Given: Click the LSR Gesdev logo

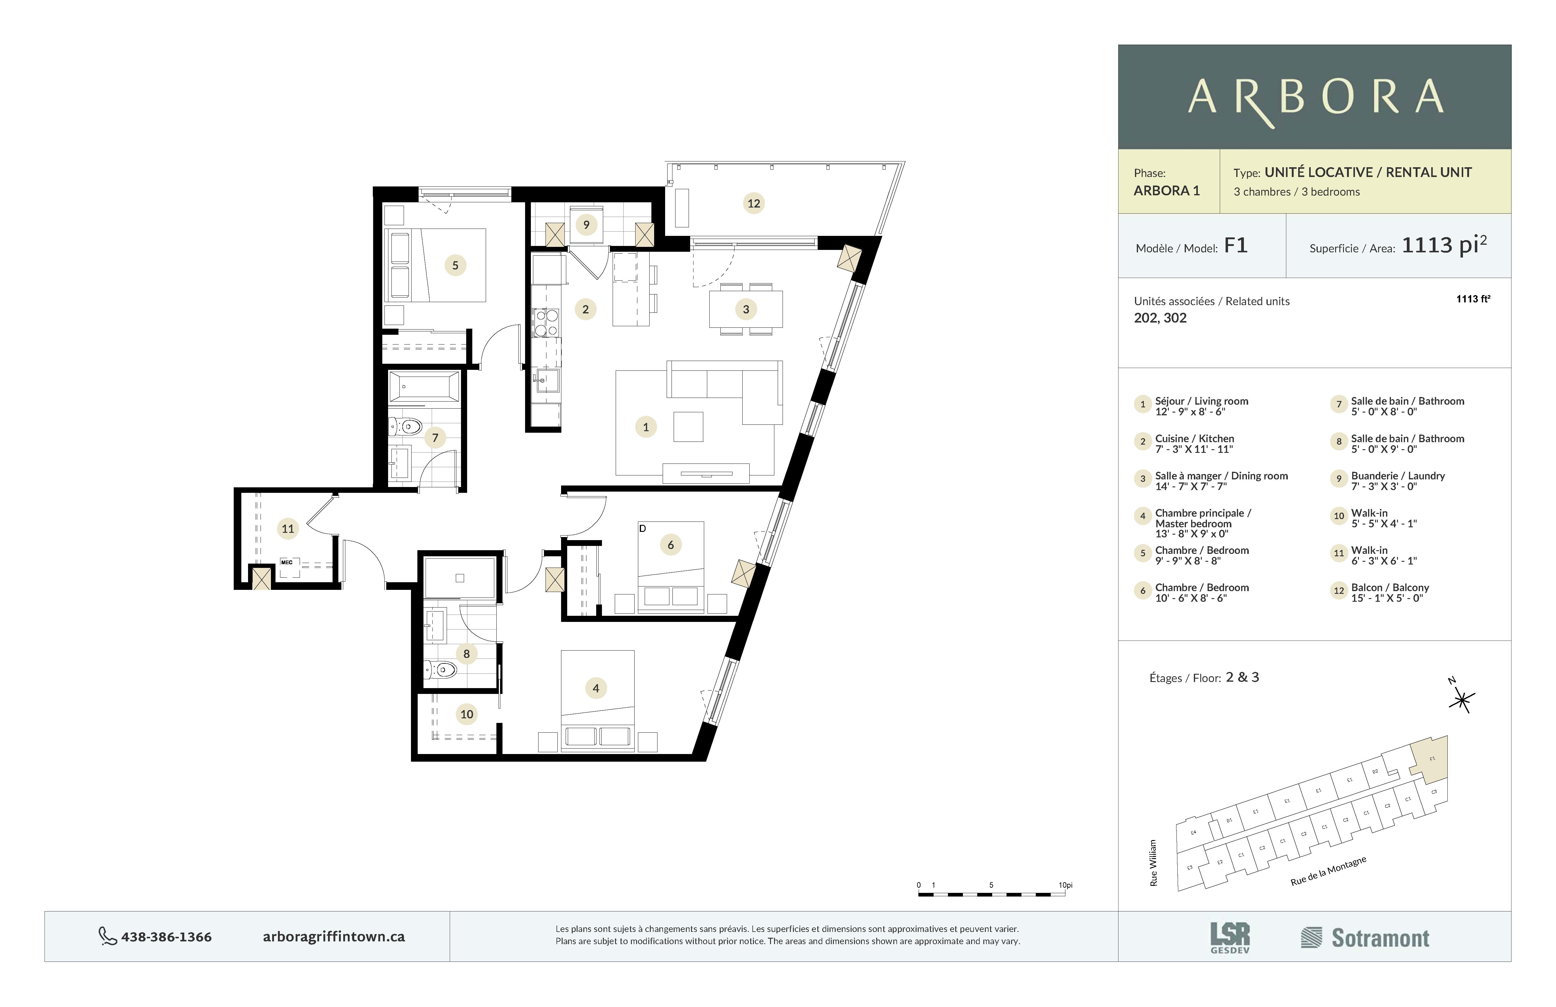Looking at the screenshot, I should coord(1230,938).
